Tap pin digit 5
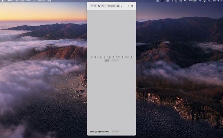223x138 pixels. (109, 57)
